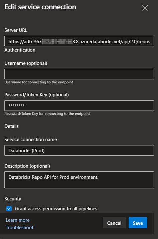Click into the Server URL field

(79, 41)
